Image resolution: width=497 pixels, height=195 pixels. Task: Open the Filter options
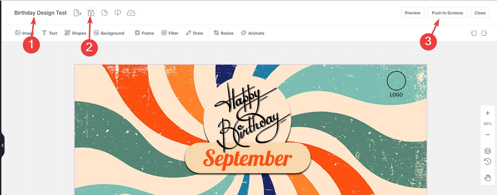click(170, 33)
